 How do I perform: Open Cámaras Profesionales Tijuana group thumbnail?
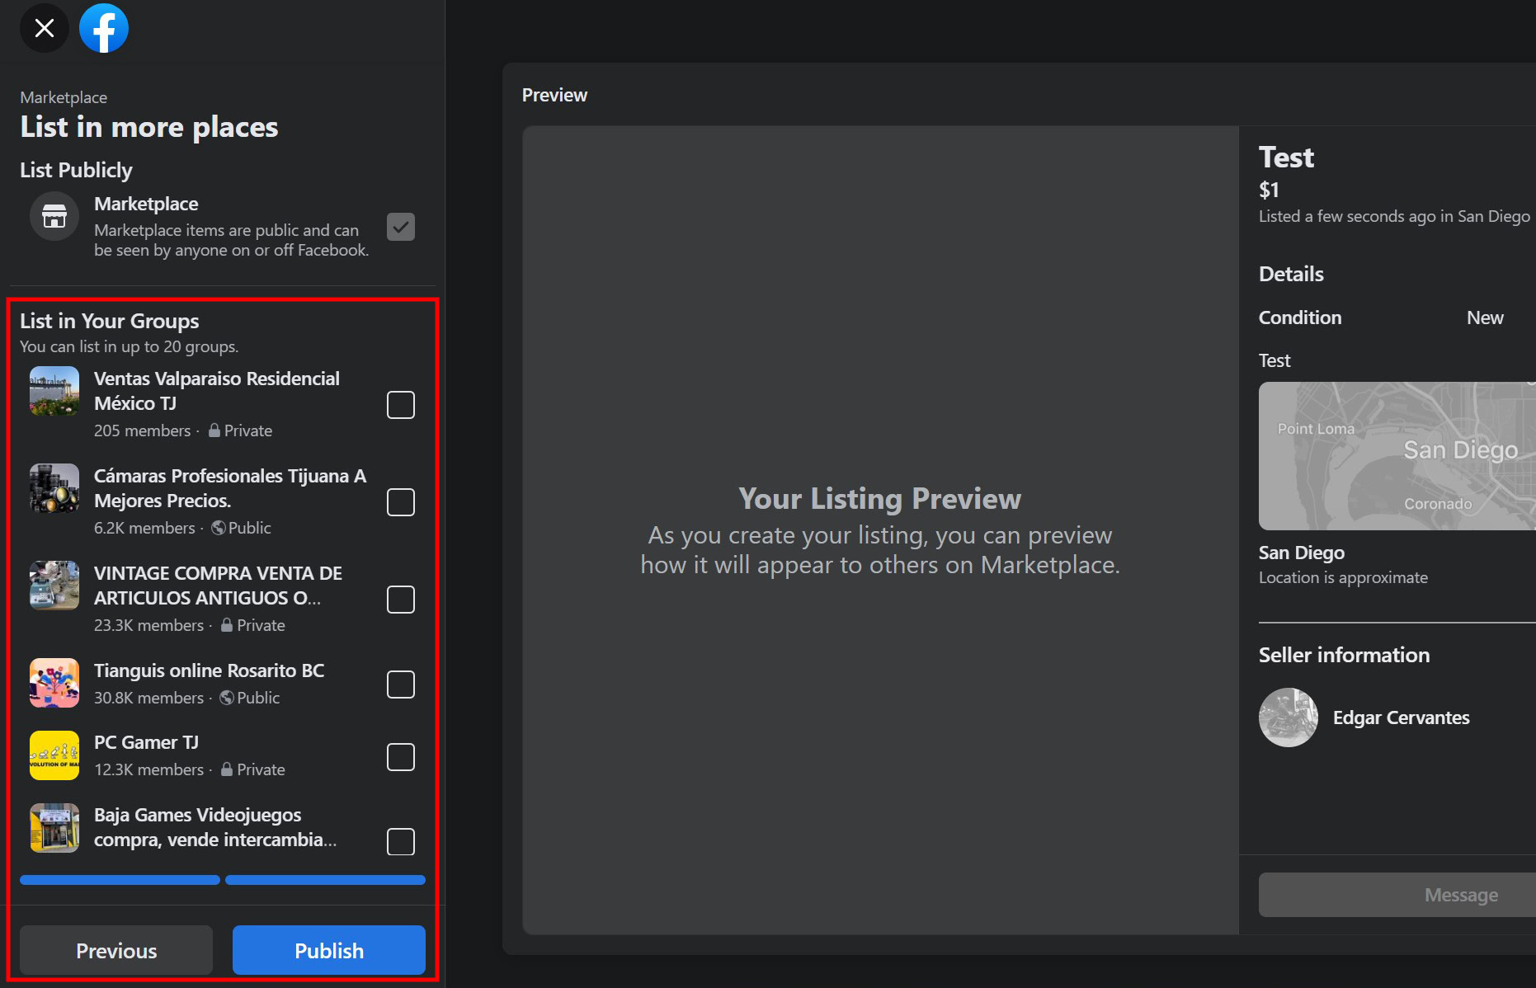(x=54, y=488)
